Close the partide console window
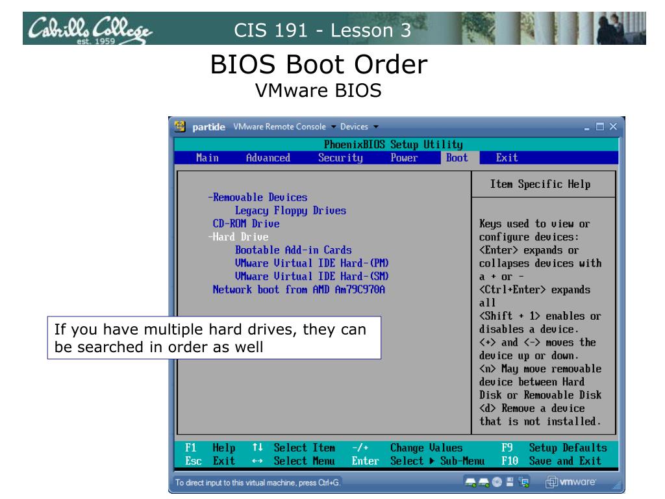The height and width of the screenshot is (499, 665). (x=613, y=127)
